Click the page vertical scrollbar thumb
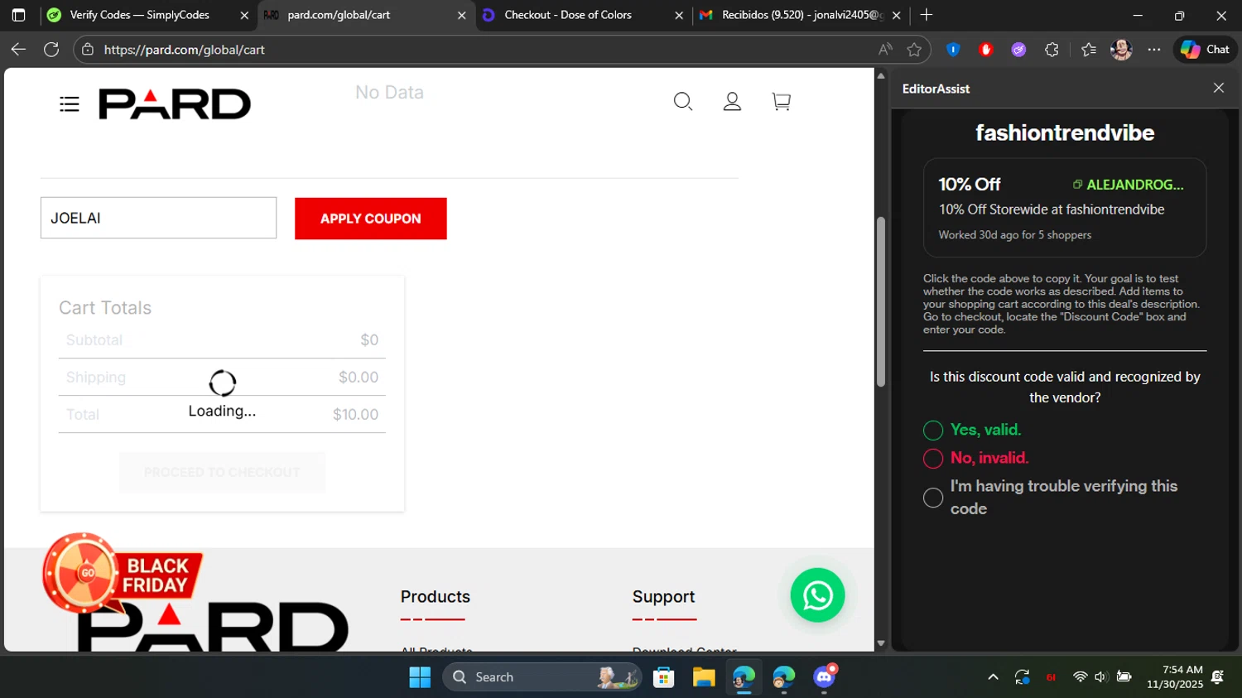The height and width of the screenshot is (698, 1242). pyautogui.click(x=881, y=302)
